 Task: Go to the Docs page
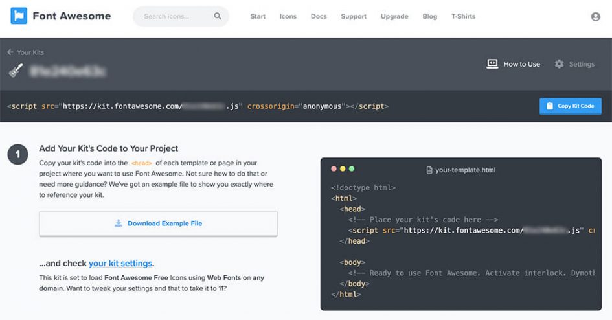point(319,16)
